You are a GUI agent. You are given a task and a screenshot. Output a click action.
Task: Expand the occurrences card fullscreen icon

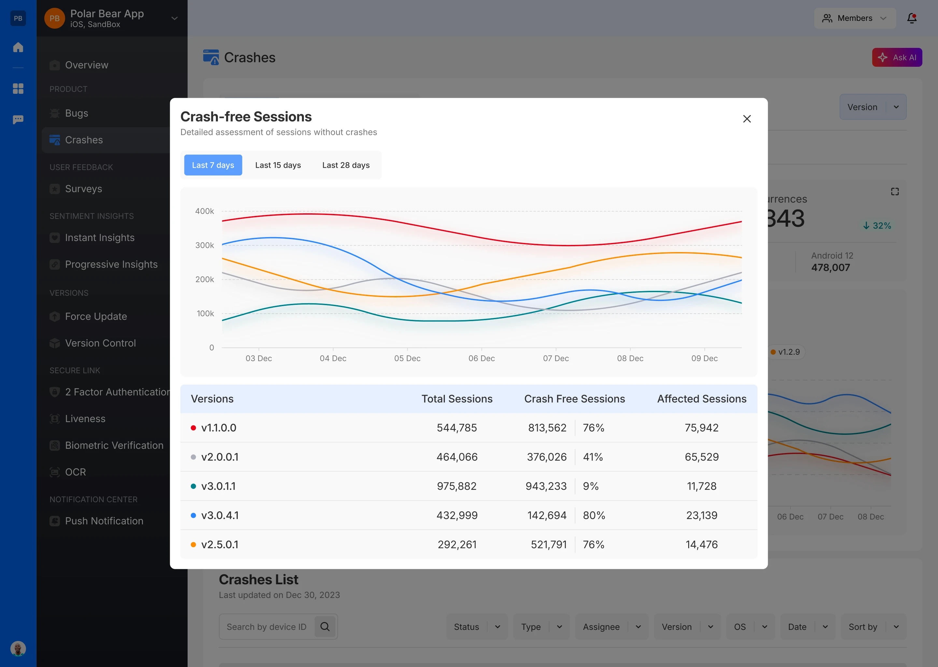tap(895, 192)
